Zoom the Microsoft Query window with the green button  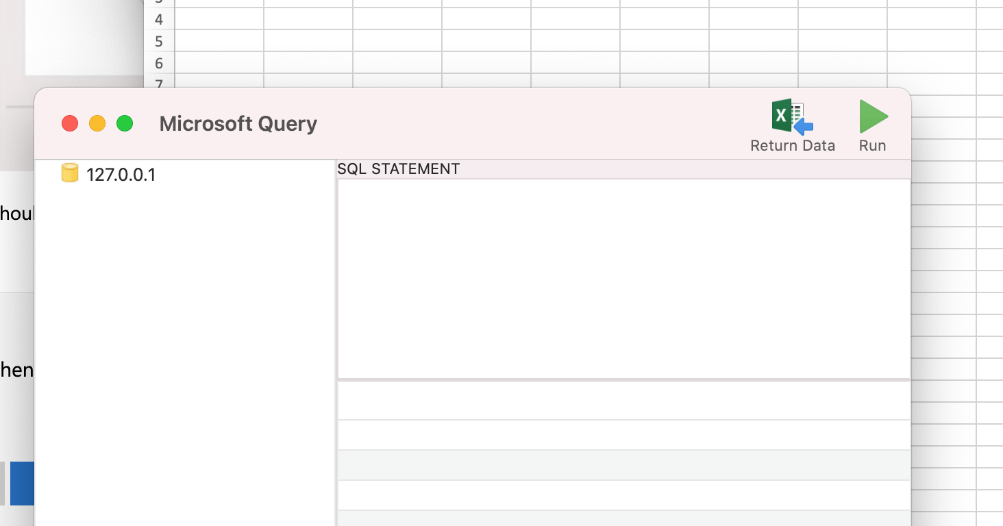[x=125, y=123]
